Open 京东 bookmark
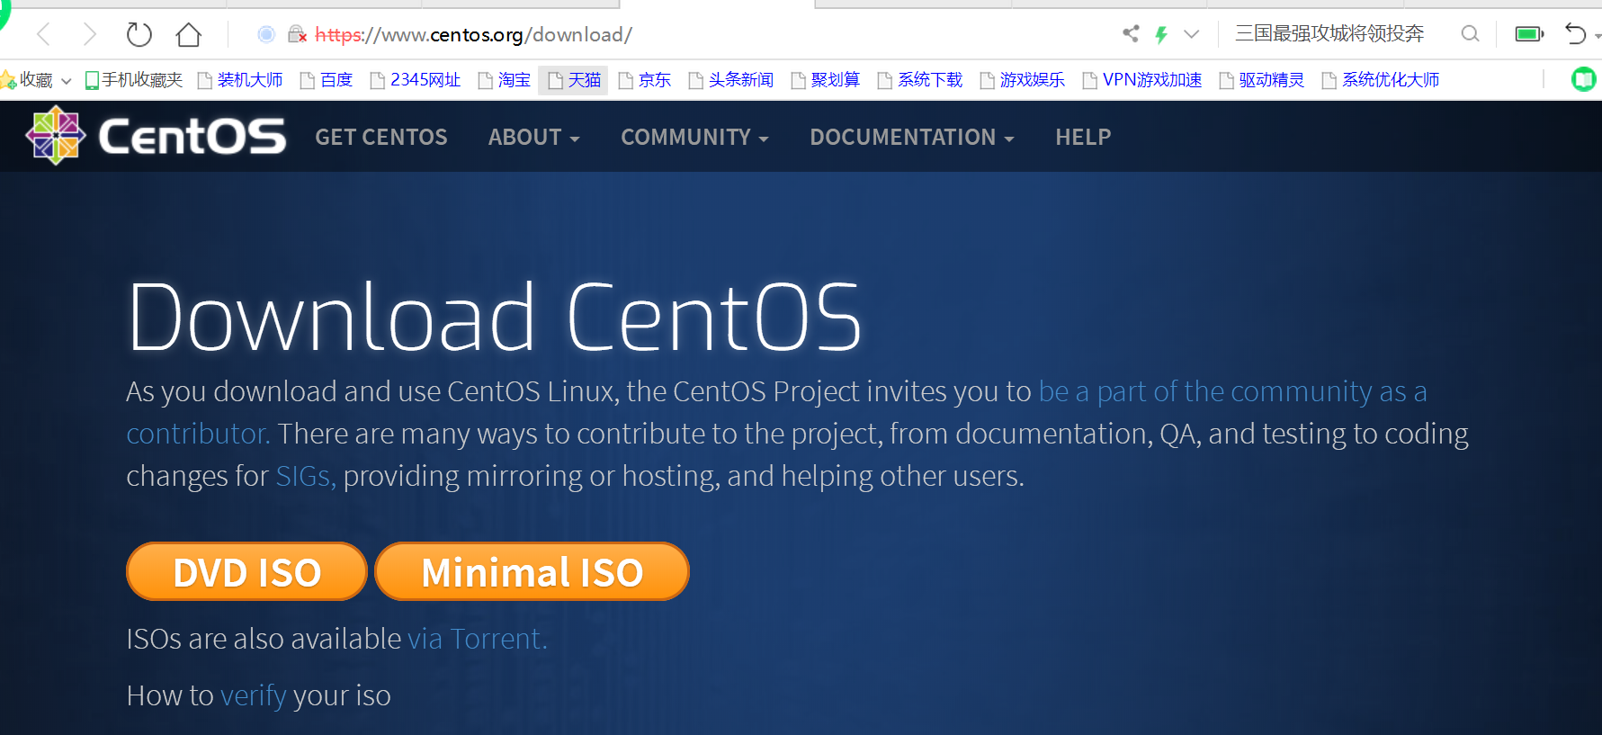This screenshot has height=735, width=1602. [645, 80]
